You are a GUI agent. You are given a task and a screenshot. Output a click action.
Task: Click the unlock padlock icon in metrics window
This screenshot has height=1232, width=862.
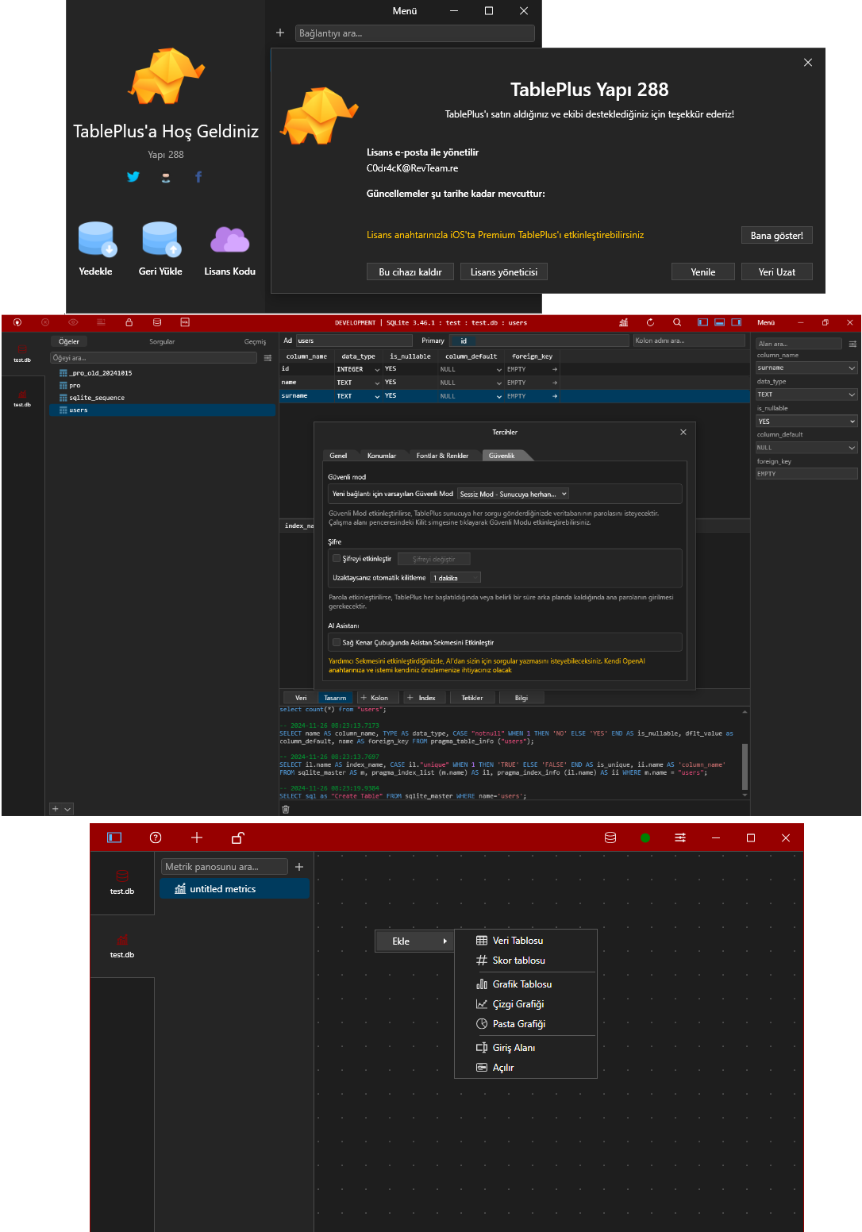coord(237,837)
